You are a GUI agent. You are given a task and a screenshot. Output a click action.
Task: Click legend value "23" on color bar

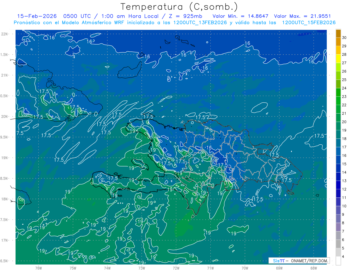pos(344,97)
